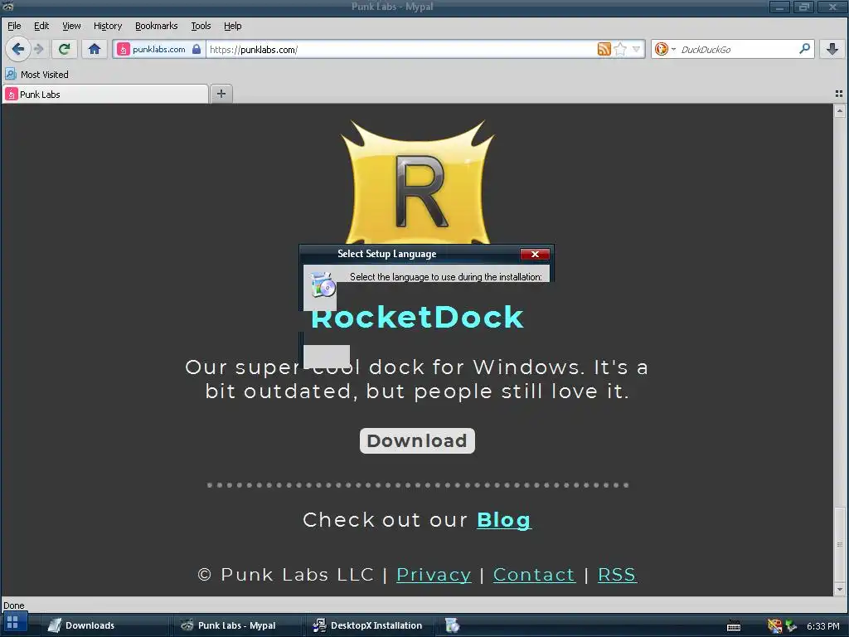
Task: Open the File menu
Action: coord(14,26)
